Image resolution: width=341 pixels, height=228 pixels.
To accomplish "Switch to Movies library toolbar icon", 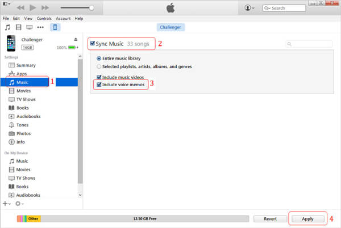I will (19, 27).
